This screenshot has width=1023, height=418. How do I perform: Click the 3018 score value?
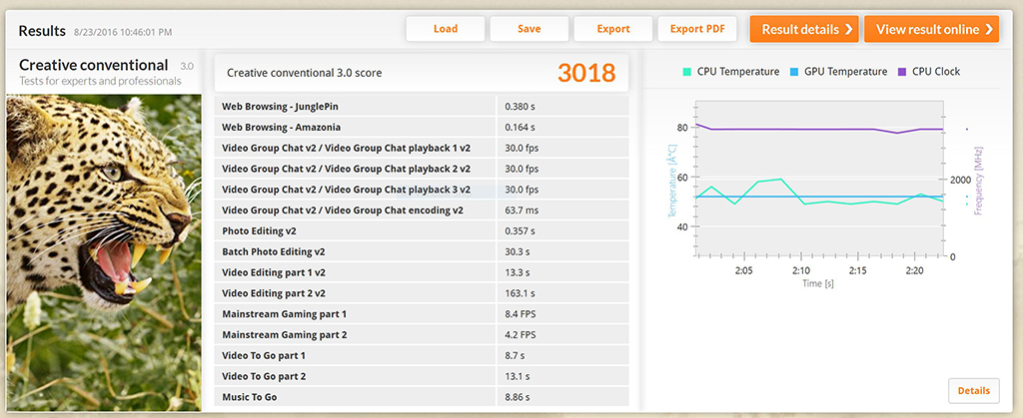(x=586, y=73)
